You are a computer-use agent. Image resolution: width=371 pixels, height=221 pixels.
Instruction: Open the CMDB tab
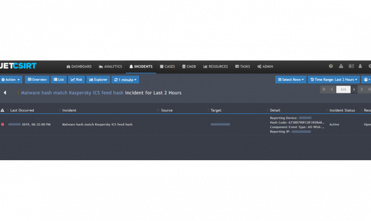(189, 67)
